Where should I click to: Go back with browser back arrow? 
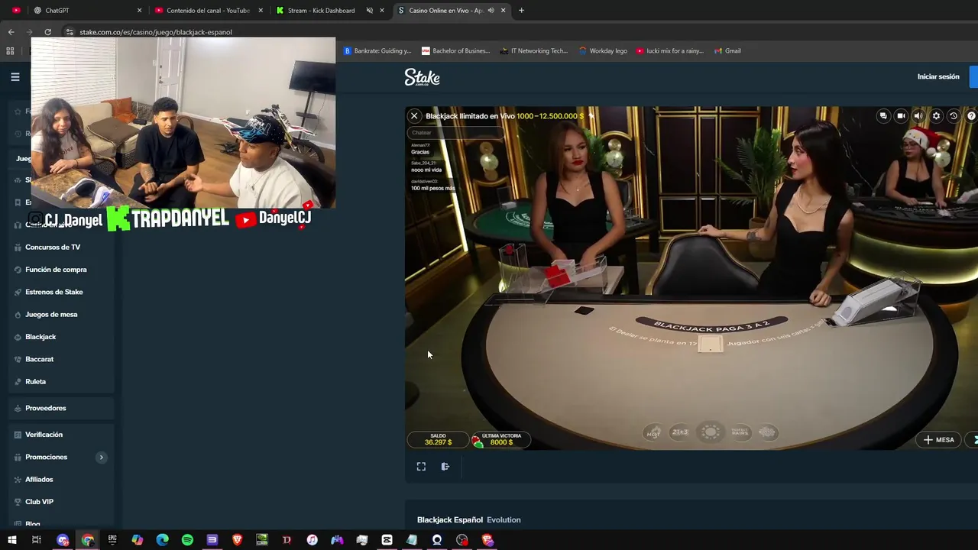pos(11,32)
